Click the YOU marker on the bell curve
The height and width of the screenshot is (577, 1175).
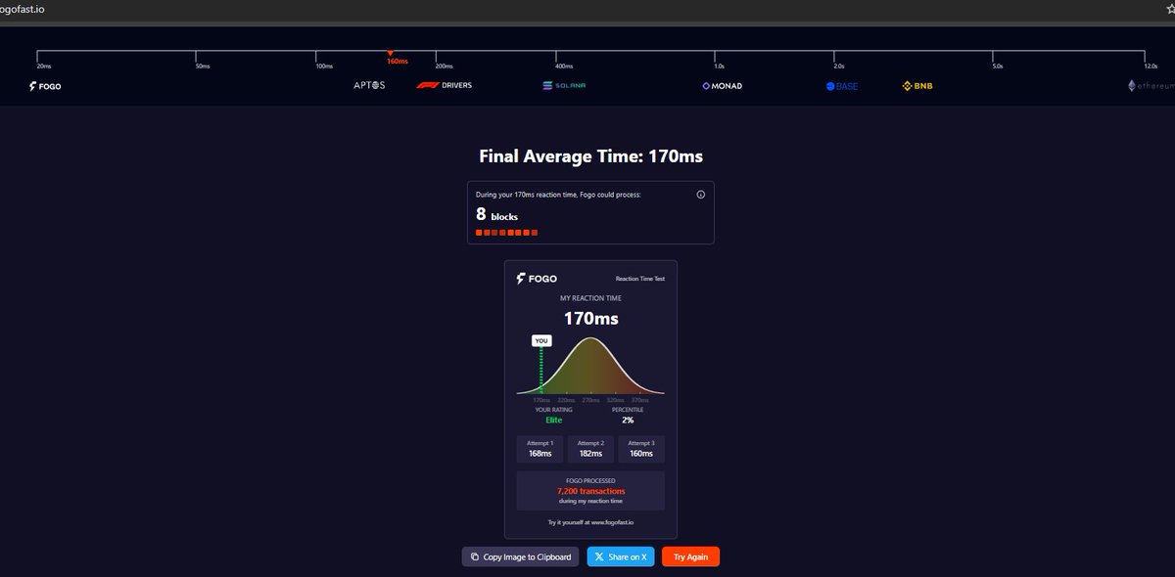pyautogui.click(x=541, y=340)
